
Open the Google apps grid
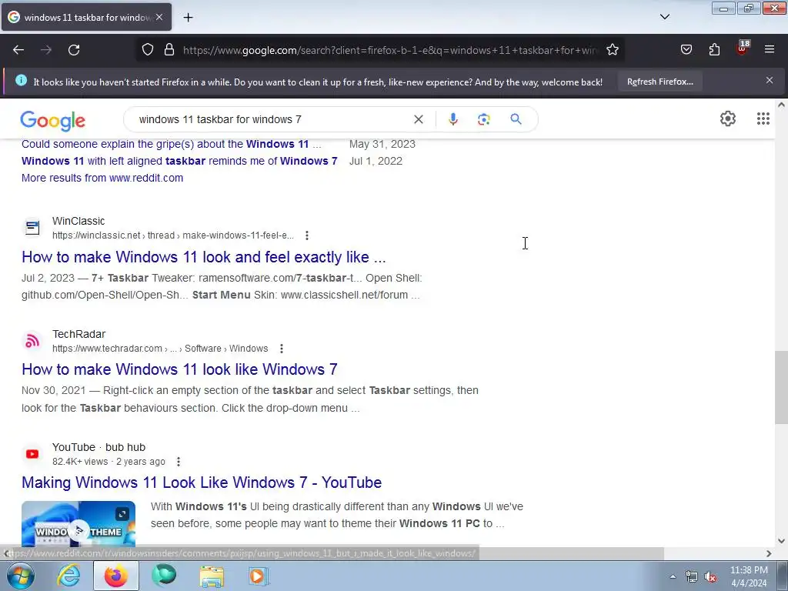763,119
